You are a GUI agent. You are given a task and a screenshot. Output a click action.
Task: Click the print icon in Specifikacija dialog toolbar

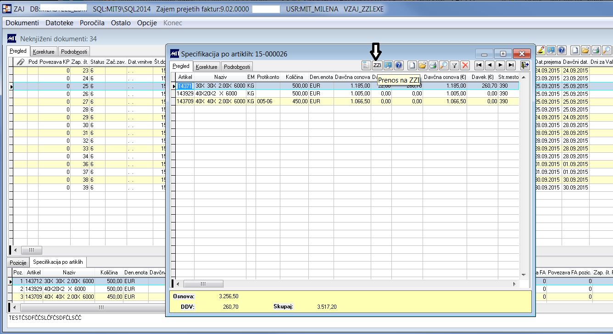(433, 66)
